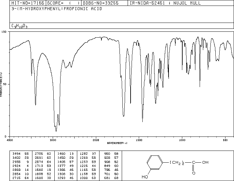Click the carbonyl O atom below the carbon
Image resolution: width=234 pixels, height=181 pixels.
[x=194, y=173]
